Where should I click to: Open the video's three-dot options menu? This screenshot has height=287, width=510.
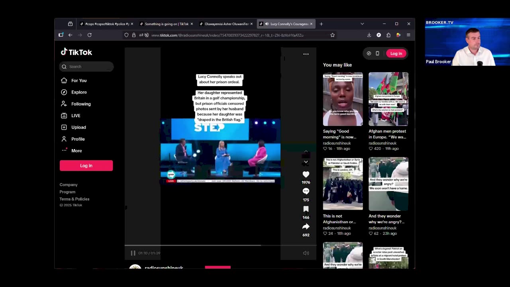coord(306,54)
